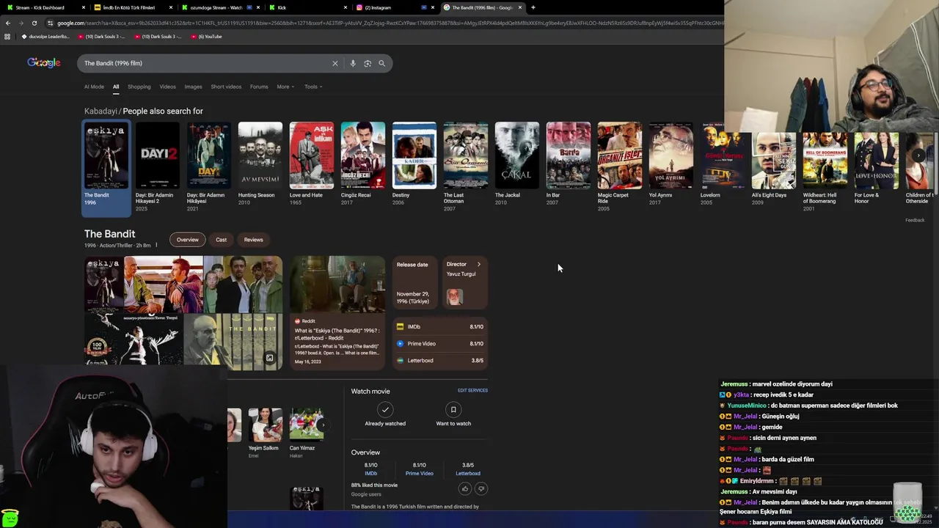
Task: Open the Tools dropdown
Action: 313,87
